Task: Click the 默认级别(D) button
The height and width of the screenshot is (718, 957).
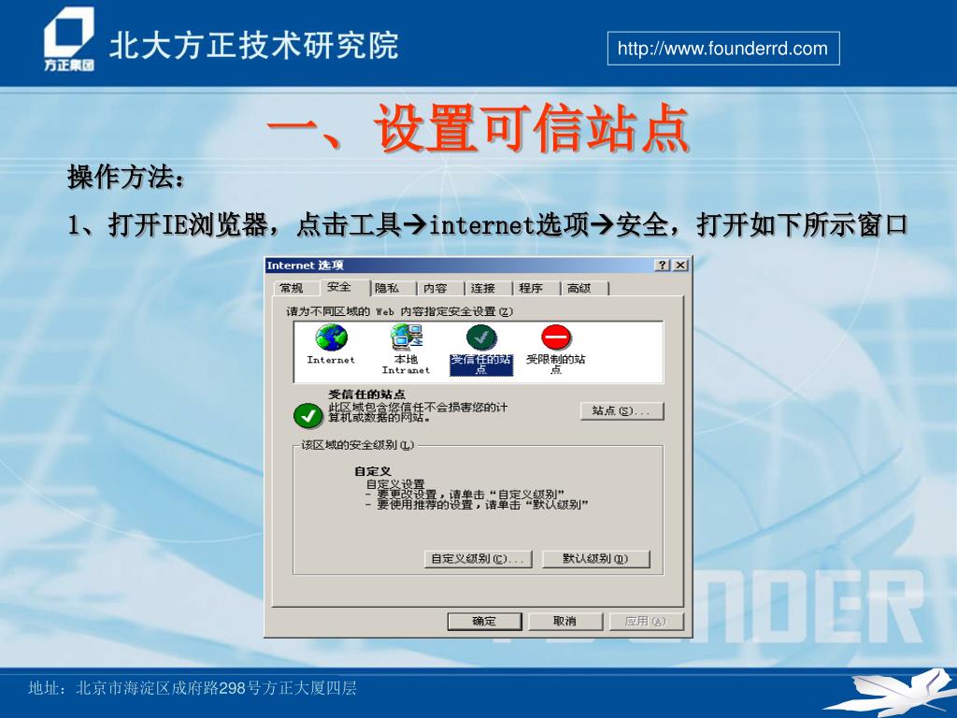Action: coord(595,559)
